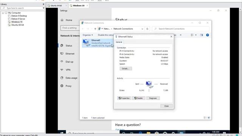Close the Windows 10 VM tab
The image size is (242, 136).
[x=87, y=6]
